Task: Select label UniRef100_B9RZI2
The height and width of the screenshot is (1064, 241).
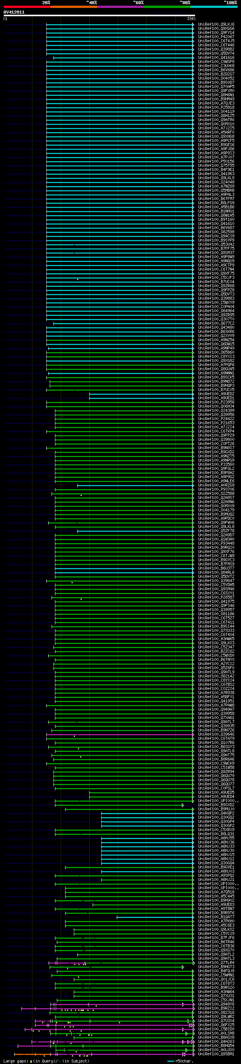Action: tap(216, 1008)
